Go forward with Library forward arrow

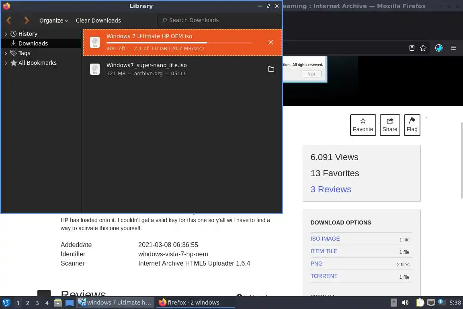[x=26, y=21]
